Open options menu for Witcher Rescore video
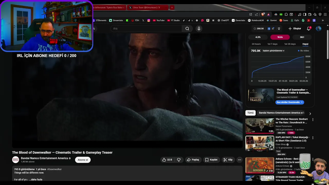 (x=313, y=119)
